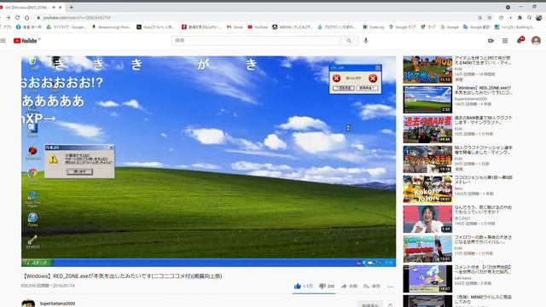Viewport: 546px width, 307px height.
Task: Open the YouTube bookmark in bookmarks bar
Action: [x=258, y=26]
